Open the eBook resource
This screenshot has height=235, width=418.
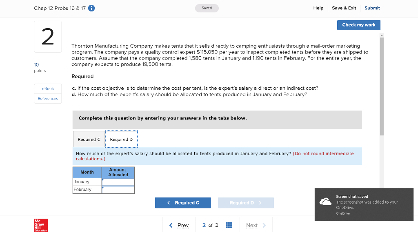(48, 89)
